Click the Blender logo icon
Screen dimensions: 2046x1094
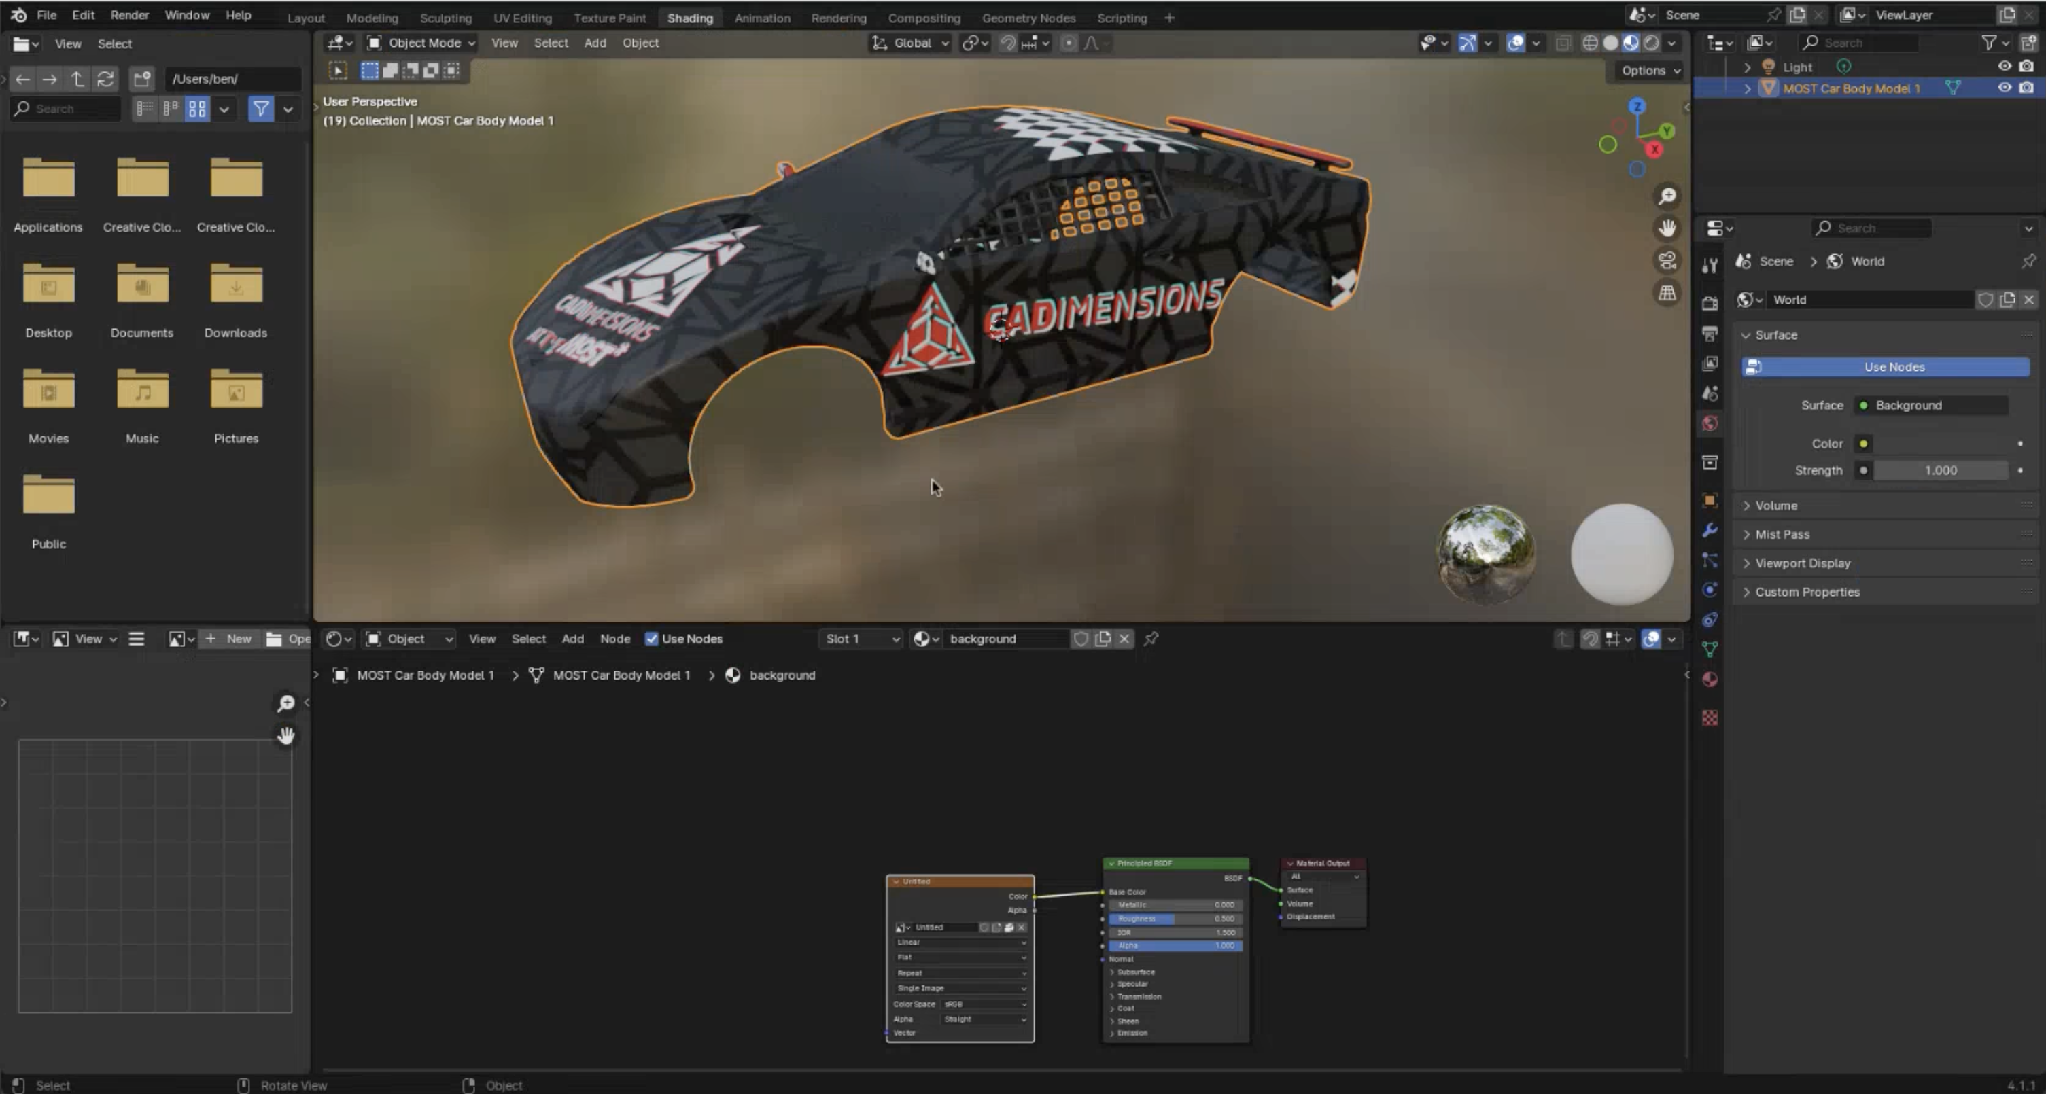click(18, 15)
